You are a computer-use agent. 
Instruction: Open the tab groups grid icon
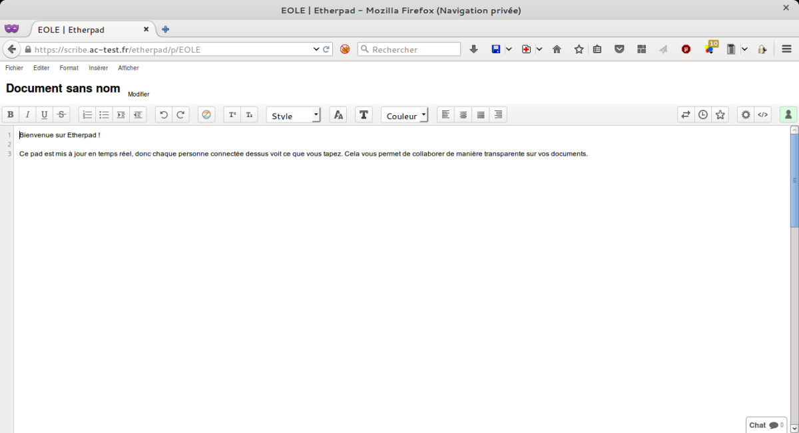pyautogui.click(x=642, y=49)
